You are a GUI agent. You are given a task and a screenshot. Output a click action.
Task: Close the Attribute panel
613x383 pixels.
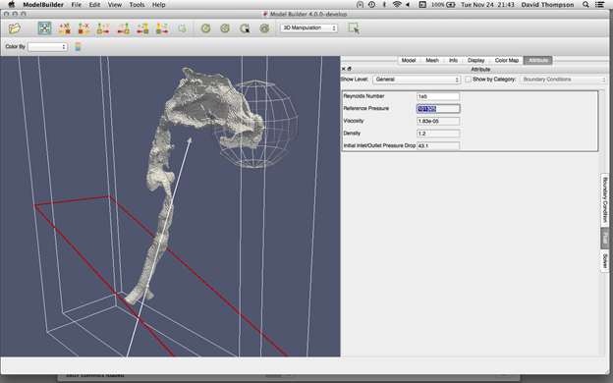click(343, 69)
